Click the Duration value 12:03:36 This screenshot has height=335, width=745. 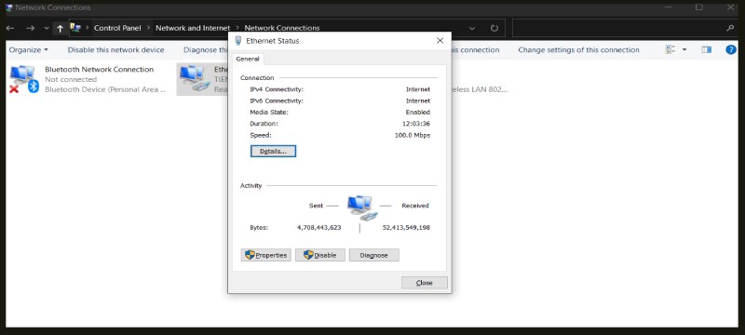coord(416,124)
